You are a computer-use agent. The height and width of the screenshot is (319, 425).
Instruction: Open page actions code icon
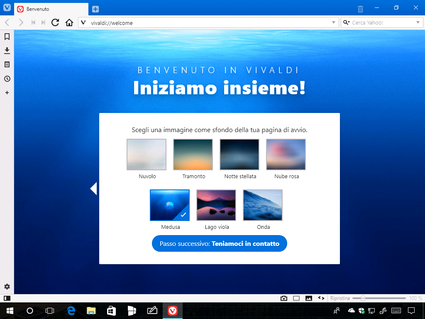[321, 298]
